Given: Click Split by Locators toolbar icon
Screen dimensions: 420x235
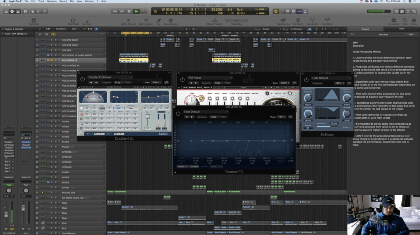Looking at the screenshot, I should 147,21.
